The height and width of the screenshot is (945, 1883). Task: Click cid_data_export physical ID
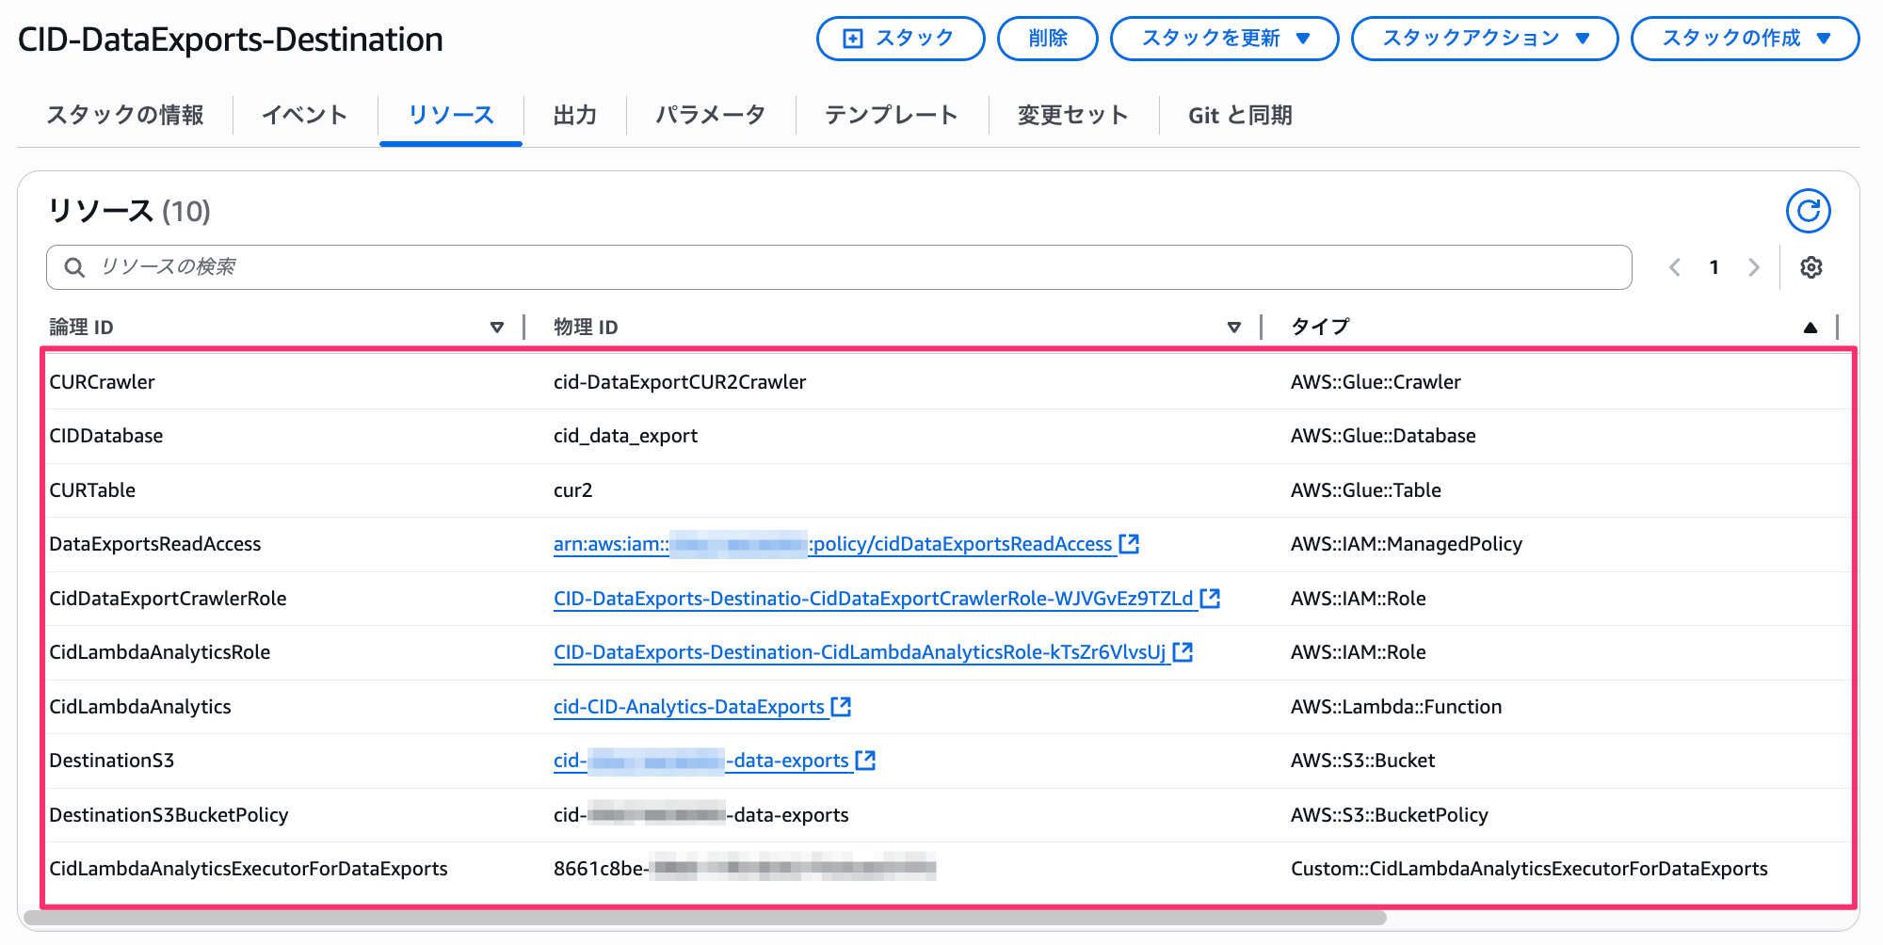pyautogui.click(x=625, y=436)
